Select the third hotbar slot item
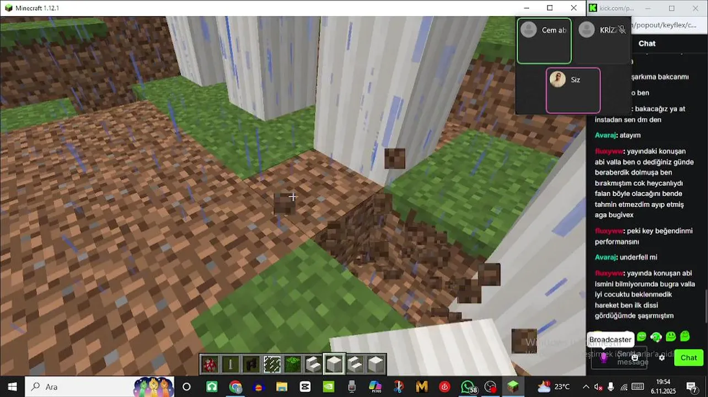Viewport: 708px width, 397px height. coord(251,364)
